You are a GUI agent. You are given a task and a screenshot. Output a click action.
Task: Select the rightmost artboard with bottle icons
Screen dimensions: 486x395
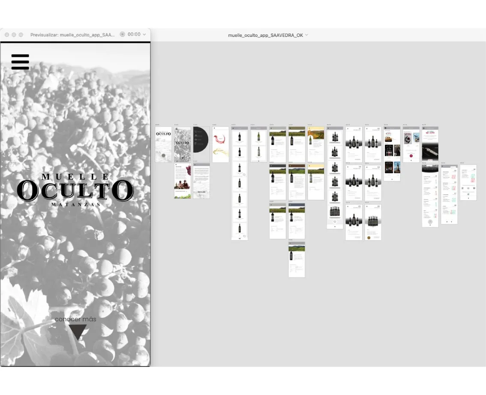pos(468,182)
